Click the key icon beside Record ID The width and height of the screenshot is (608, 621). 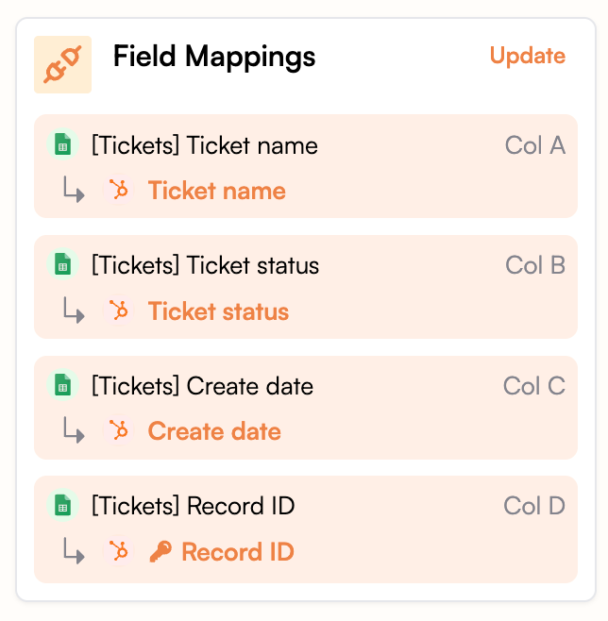click(160, 552)
